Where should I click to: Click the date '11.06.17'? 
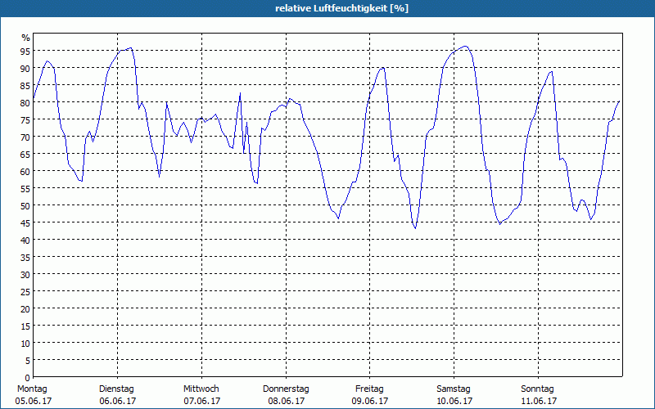coord(538,401)
